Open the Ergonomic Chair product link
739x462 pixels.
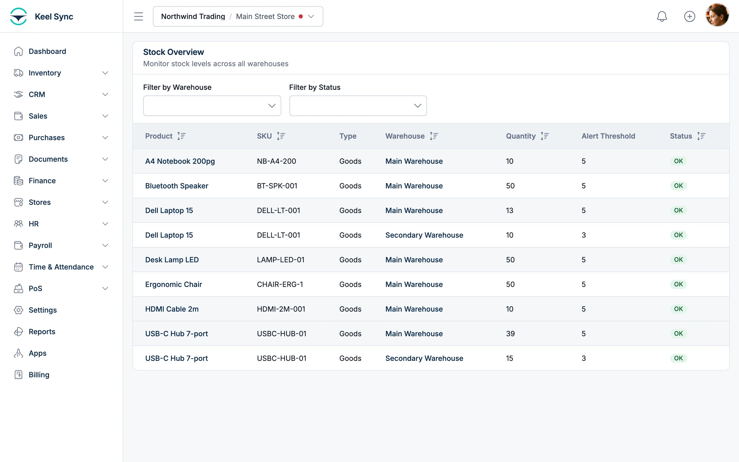click(x=173, y=284)
